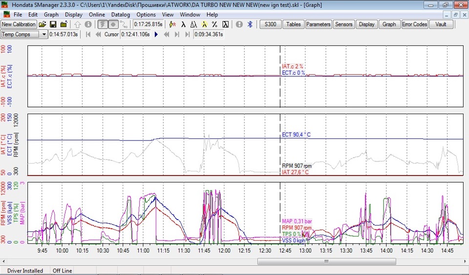Viewport: 469px width, 275px height.
Task: Open the Parameters window
Action: click(318, 24)
